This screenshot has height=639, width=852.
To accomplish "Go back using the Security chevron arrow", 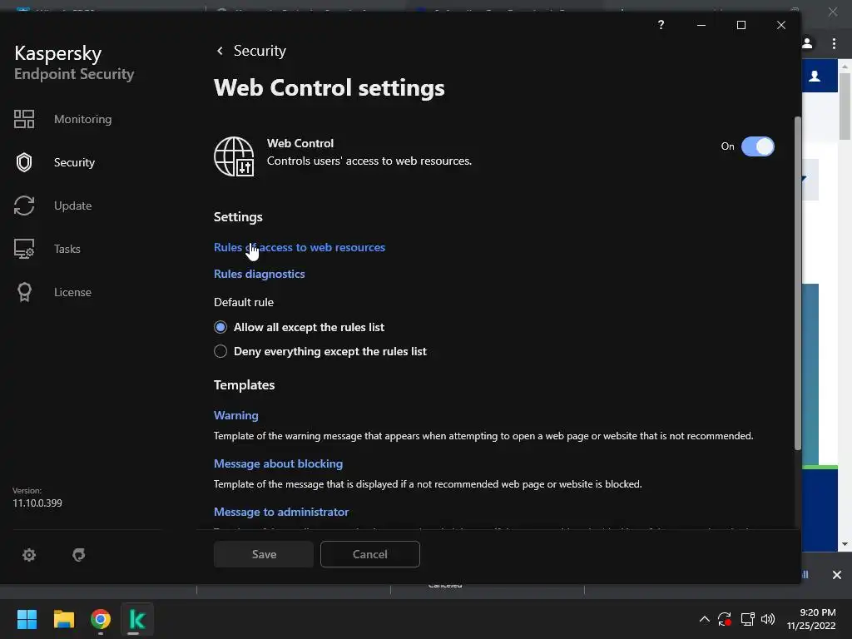I will (220, 51).
